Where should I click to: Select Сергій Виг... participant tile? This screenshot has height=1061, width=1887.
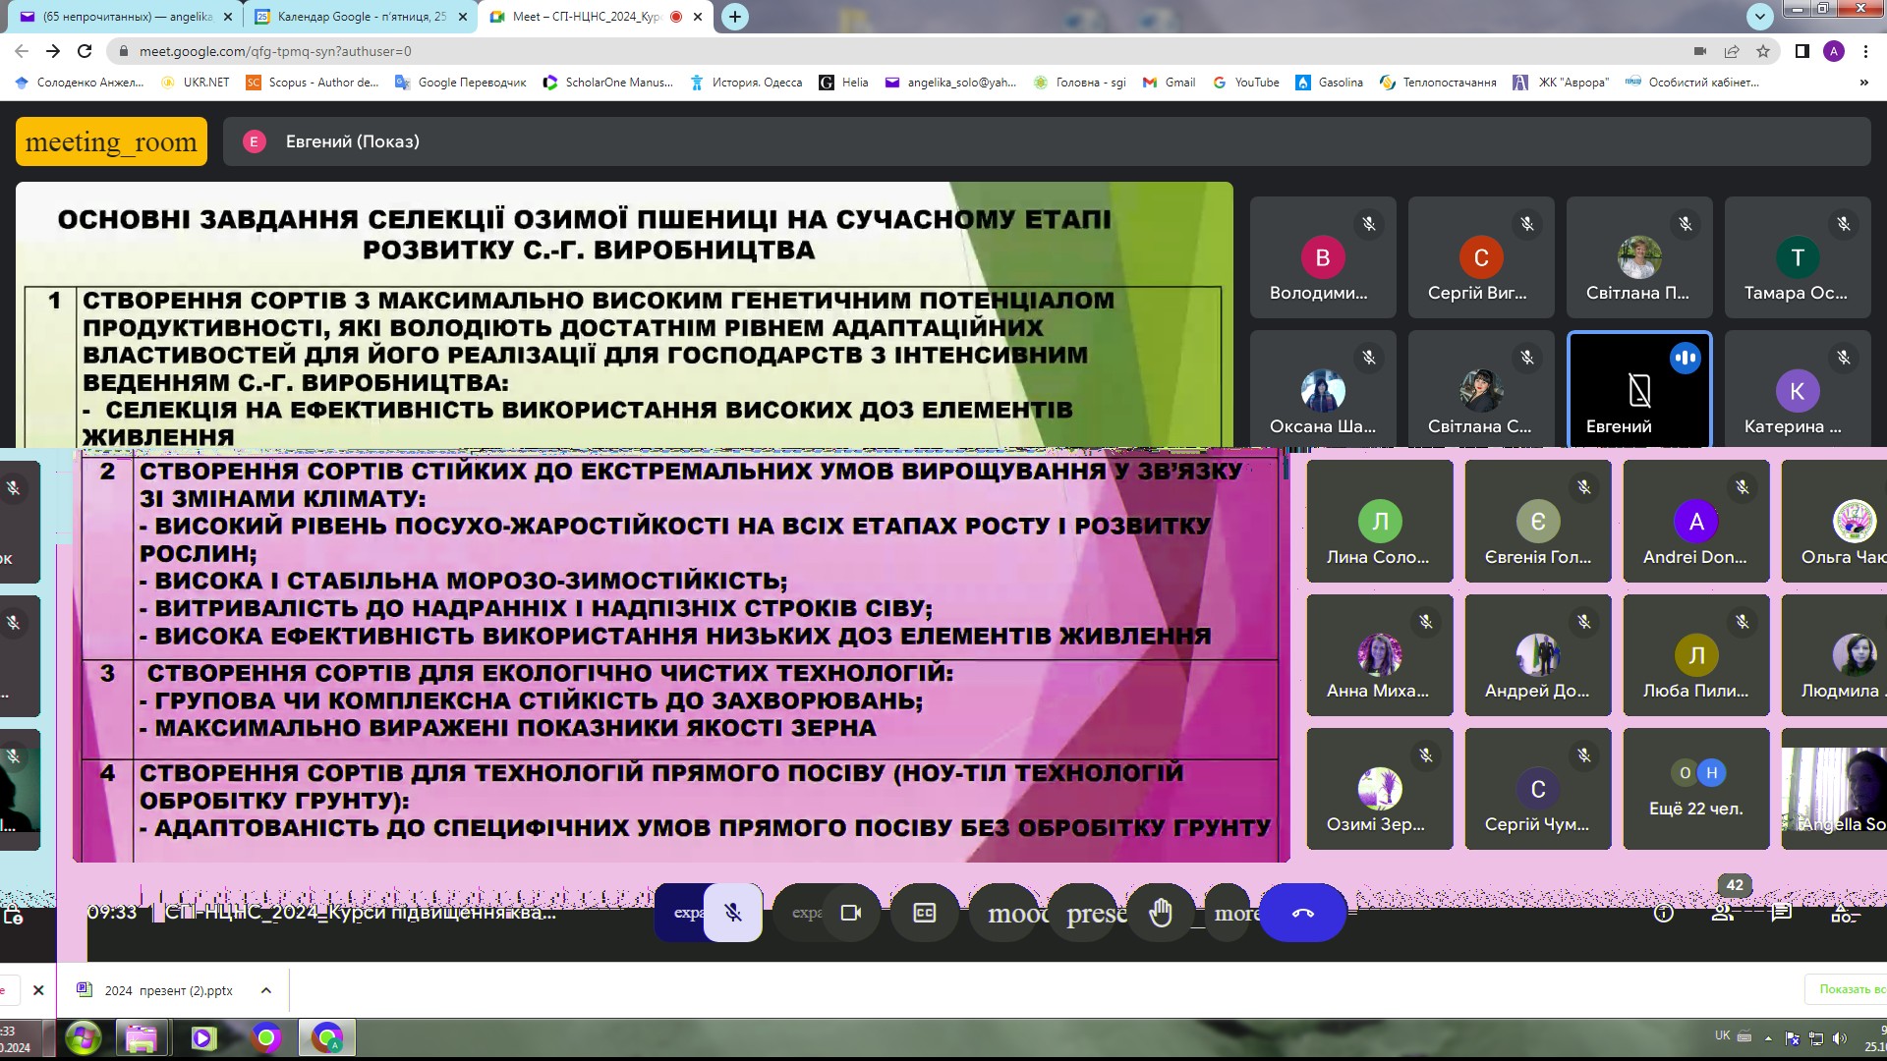pyautogui.click(x=1481, y=257)
